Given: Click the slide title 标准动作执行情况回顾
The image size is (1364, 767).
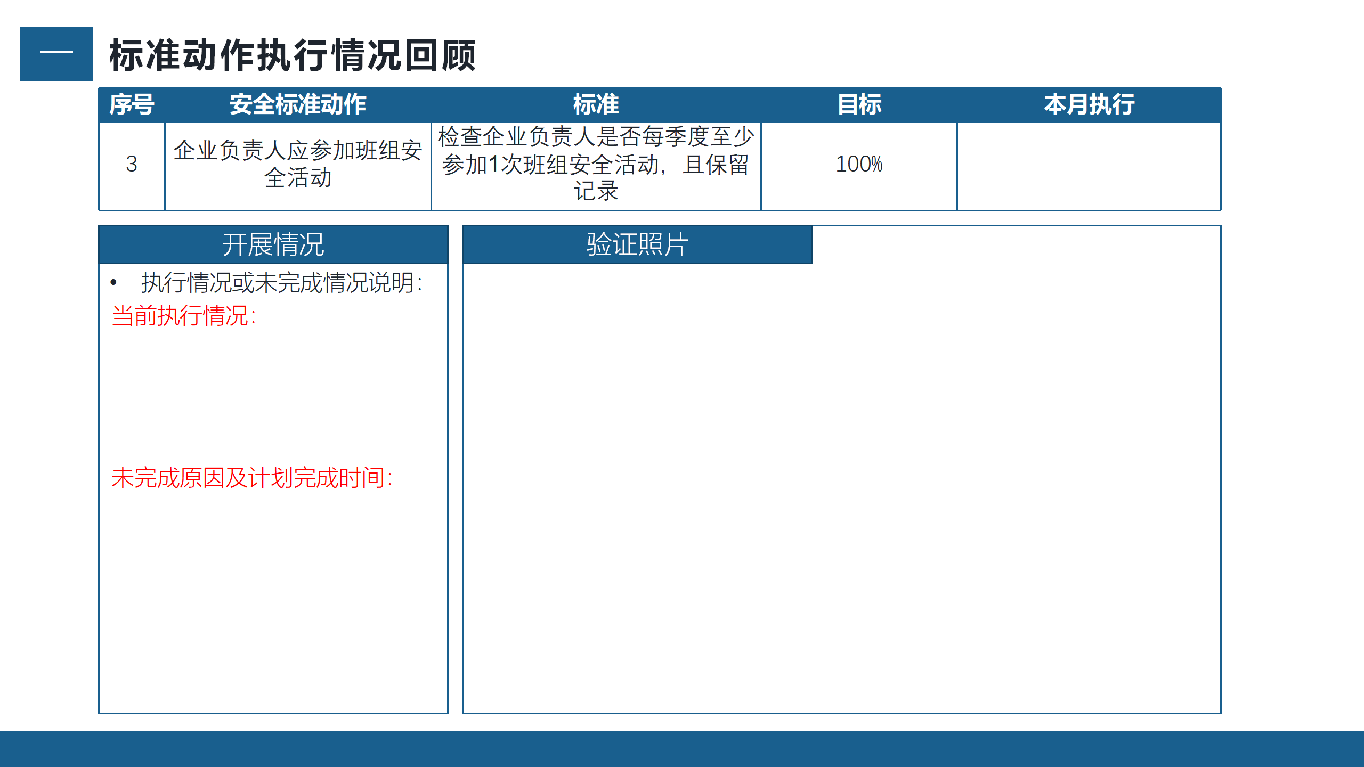Looking at the screenshot, I should tap(292, 55).
